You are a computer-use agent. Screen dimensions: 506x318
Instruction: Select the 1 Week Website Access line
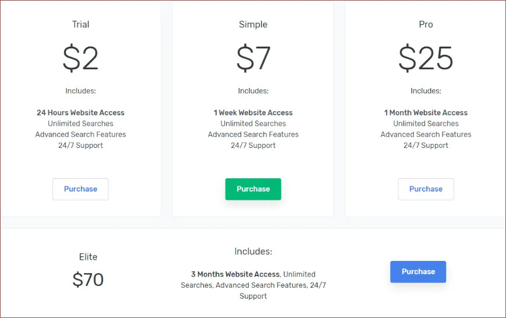[x=253, y=112]
